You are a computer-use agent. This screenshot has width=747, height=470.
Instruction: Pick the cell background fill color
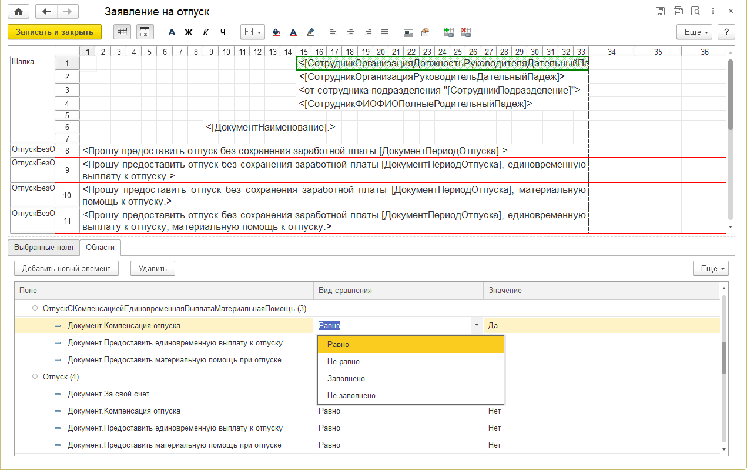[277, 32]
